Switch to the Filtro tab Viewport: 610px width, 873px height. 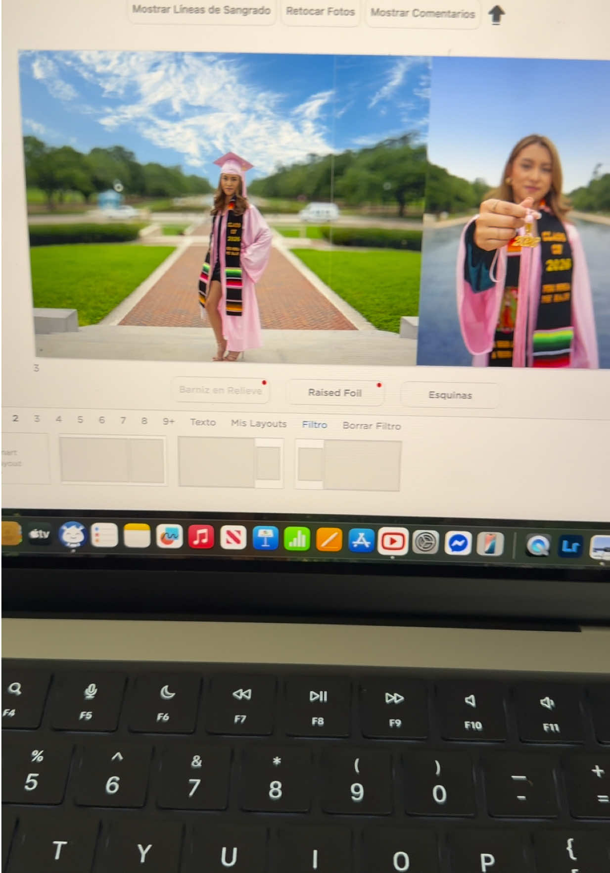click(315, 425)
